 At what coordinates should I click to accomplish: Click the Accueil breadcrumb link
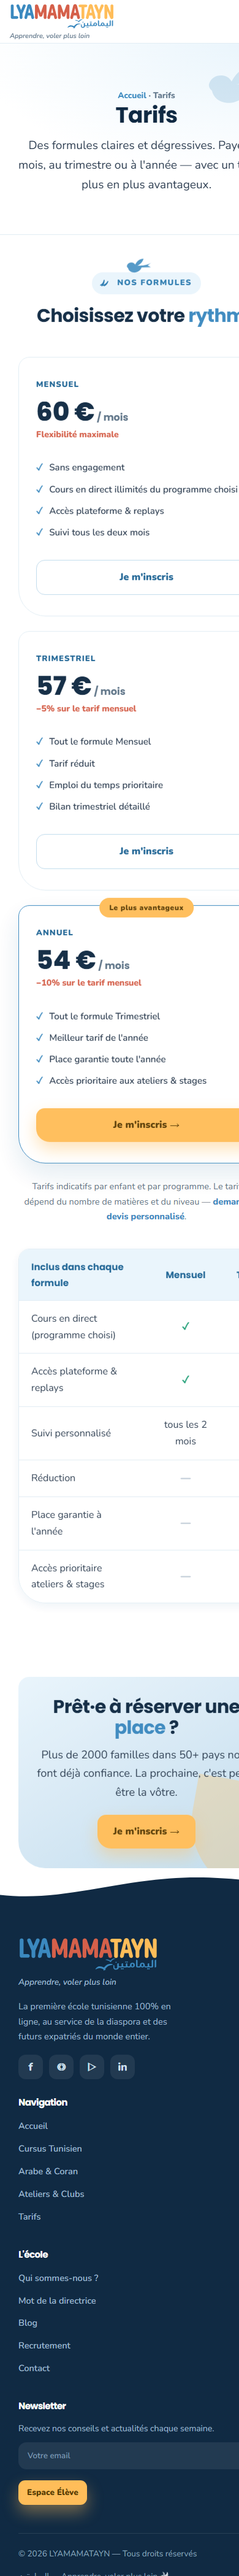click(x=132, y=95)
